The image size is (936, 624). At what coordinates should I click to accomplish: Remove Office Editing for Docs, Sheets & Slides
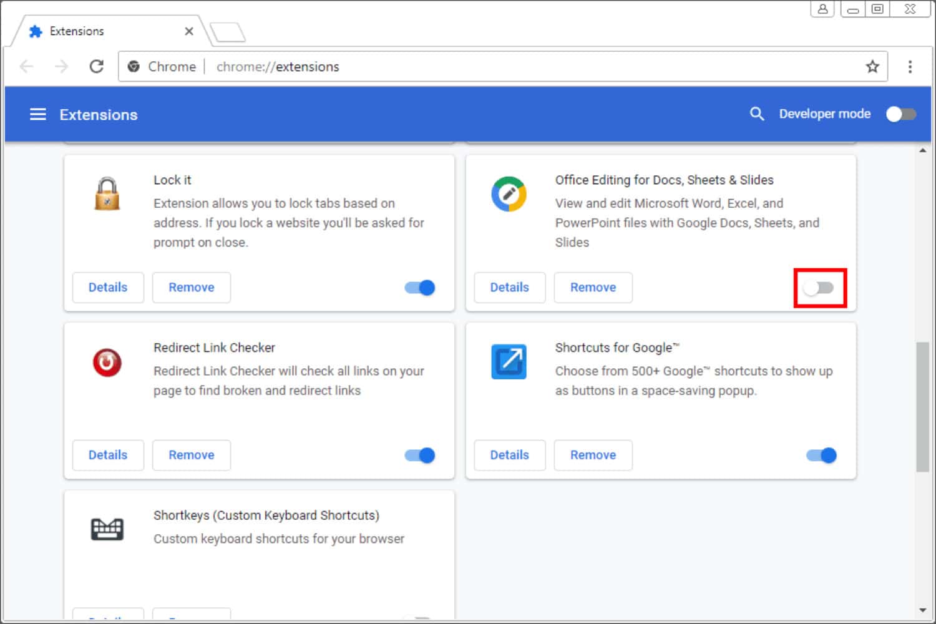593,288
